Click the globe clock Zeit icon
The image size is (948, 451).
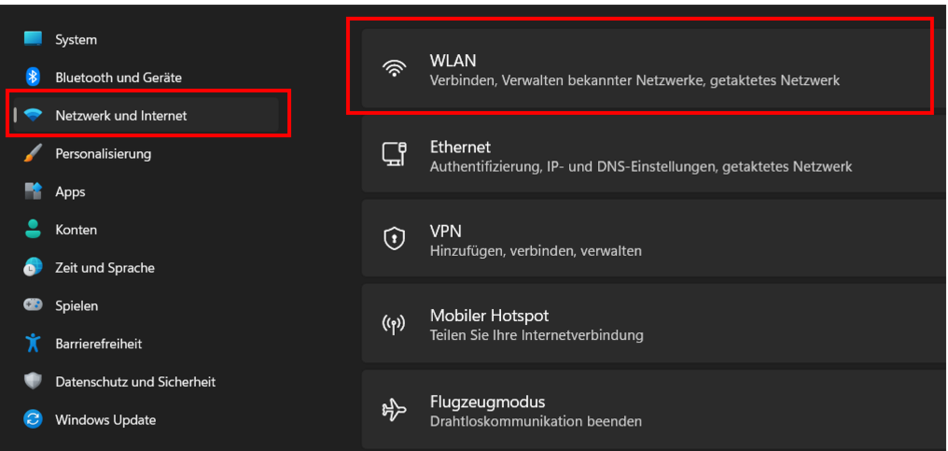point(33,267)
